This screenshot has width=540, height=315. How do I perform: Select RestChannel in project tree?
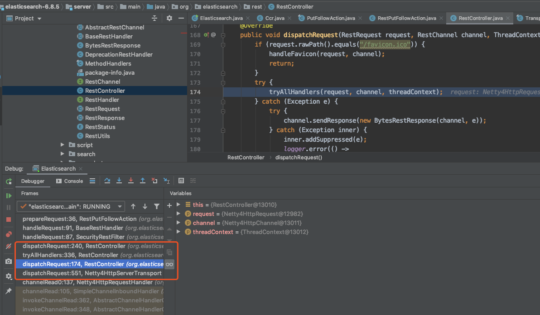pyautogui.click(x=103, y=81)
